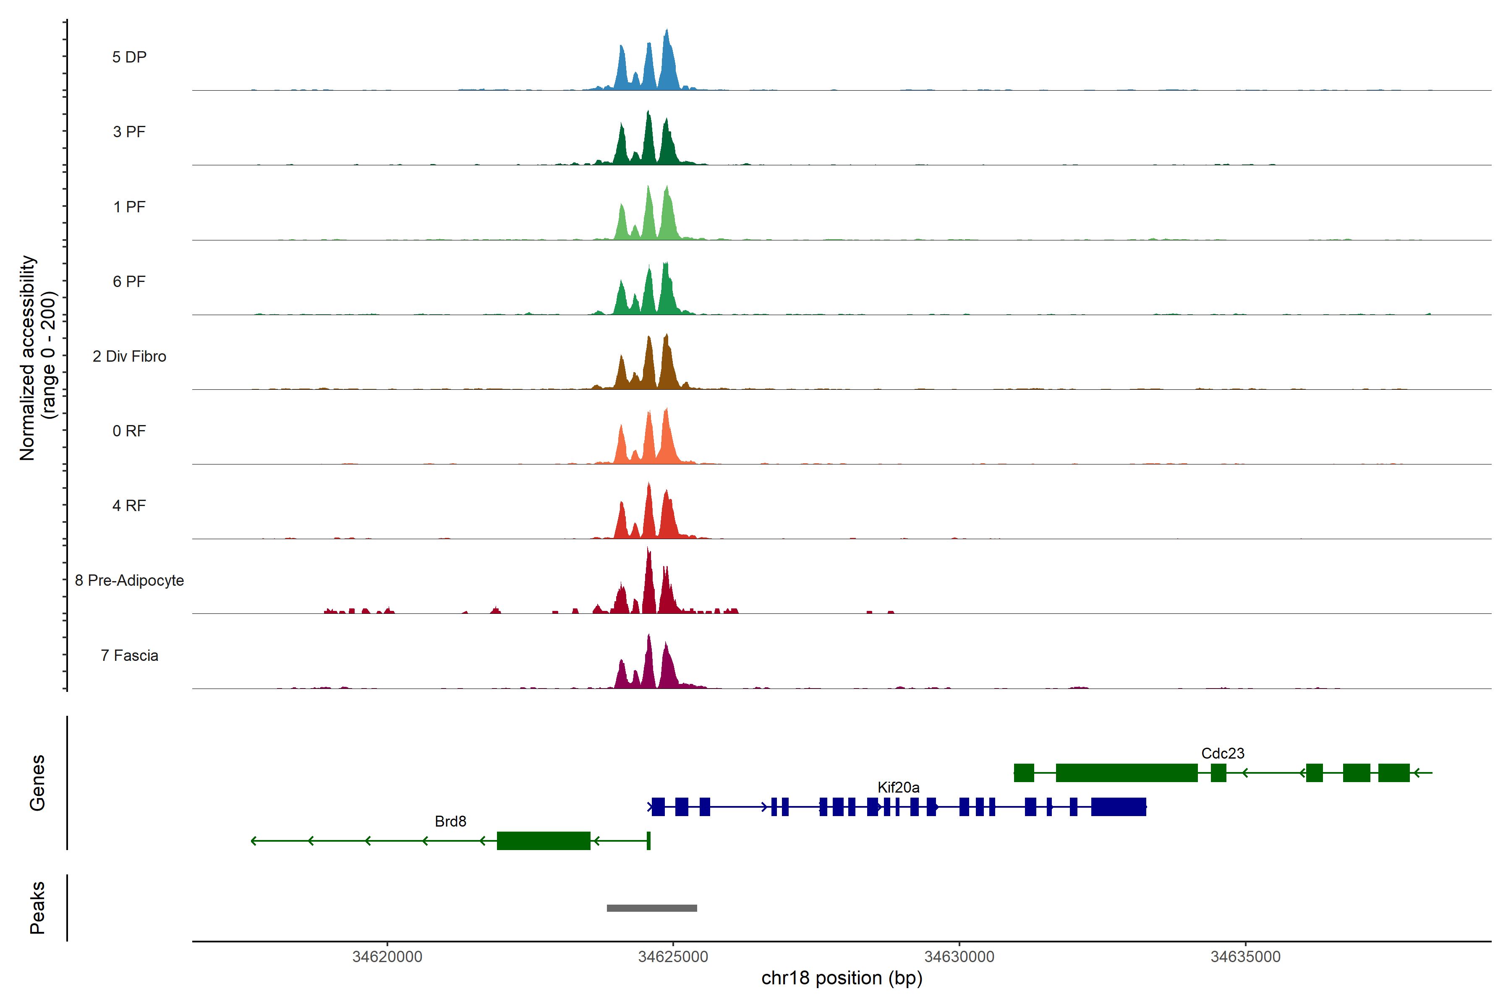Click the gray peak region bar
Viewport: 1511px width, 1007px height.
pos(651,908)
